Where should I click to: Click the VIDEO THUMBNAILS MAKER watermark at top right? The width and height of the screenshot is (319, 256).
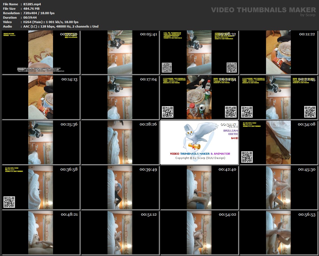(263, 10)
